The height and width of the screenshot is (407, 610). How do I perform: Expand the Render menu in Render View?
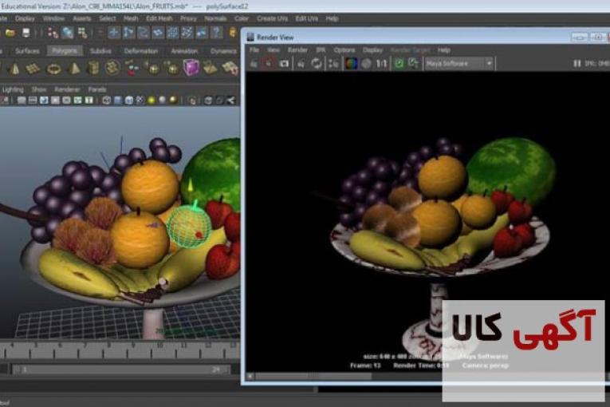(297, 49)
